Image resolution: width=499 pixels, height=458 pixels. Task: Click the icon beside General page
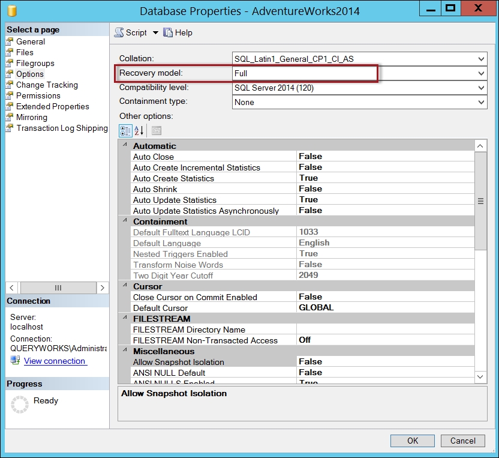(x=10, y=41)
